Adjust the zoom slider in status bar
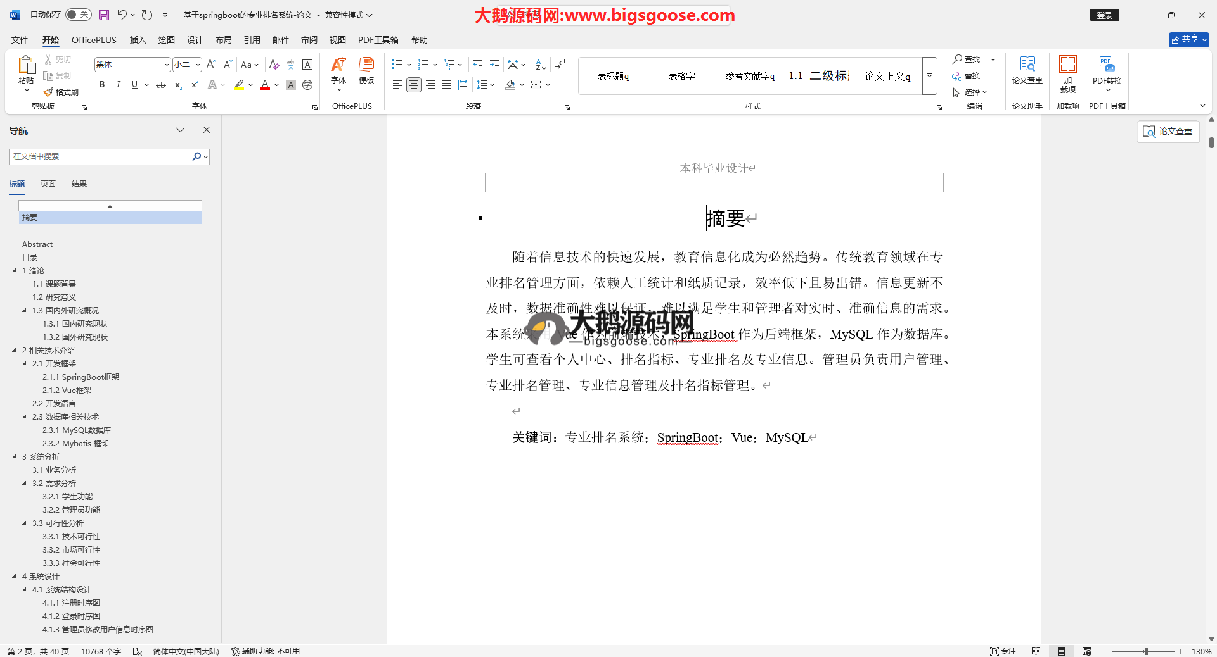The image size is (1217, 657). [1145, 651]
